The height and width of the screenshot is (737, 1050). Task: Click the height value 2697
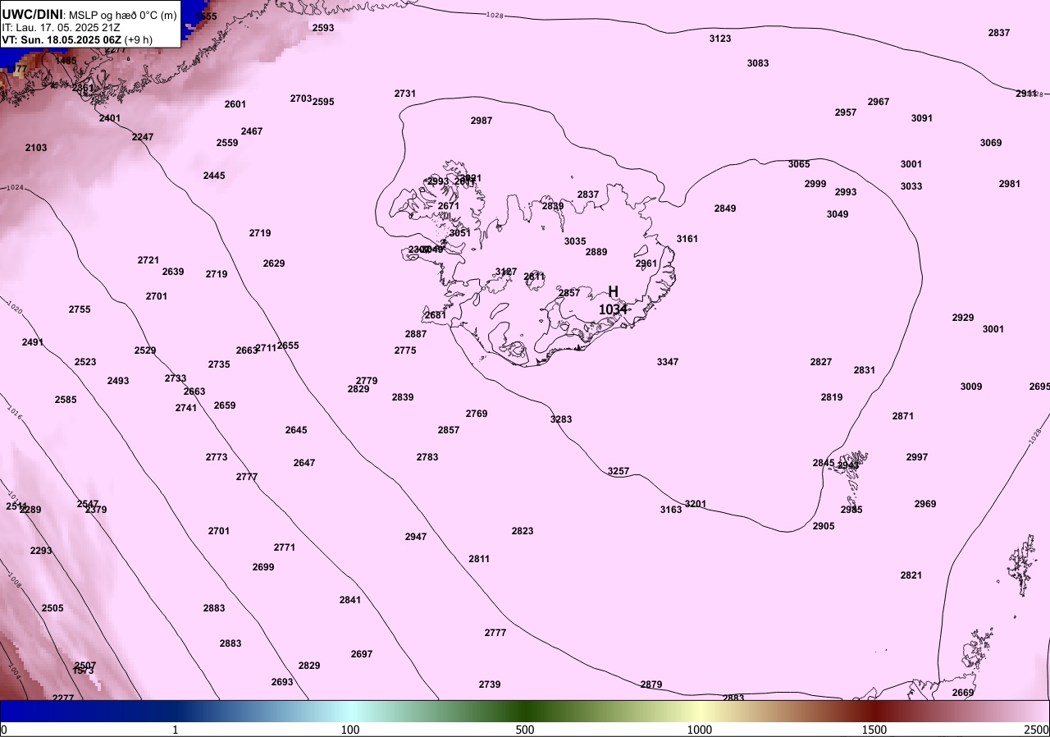pos(362,654)
